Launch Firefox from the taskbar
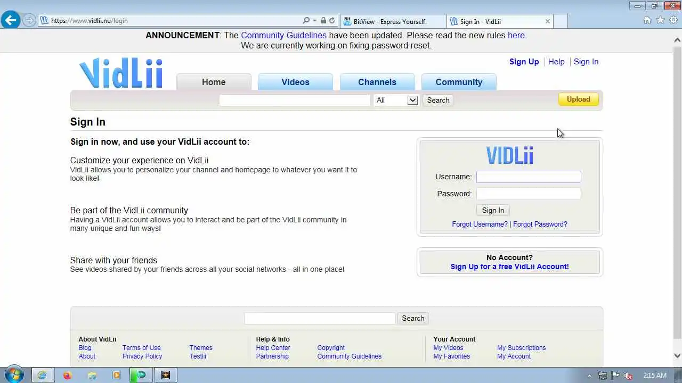This screenshot has width=682, height=383. (67, 375)
